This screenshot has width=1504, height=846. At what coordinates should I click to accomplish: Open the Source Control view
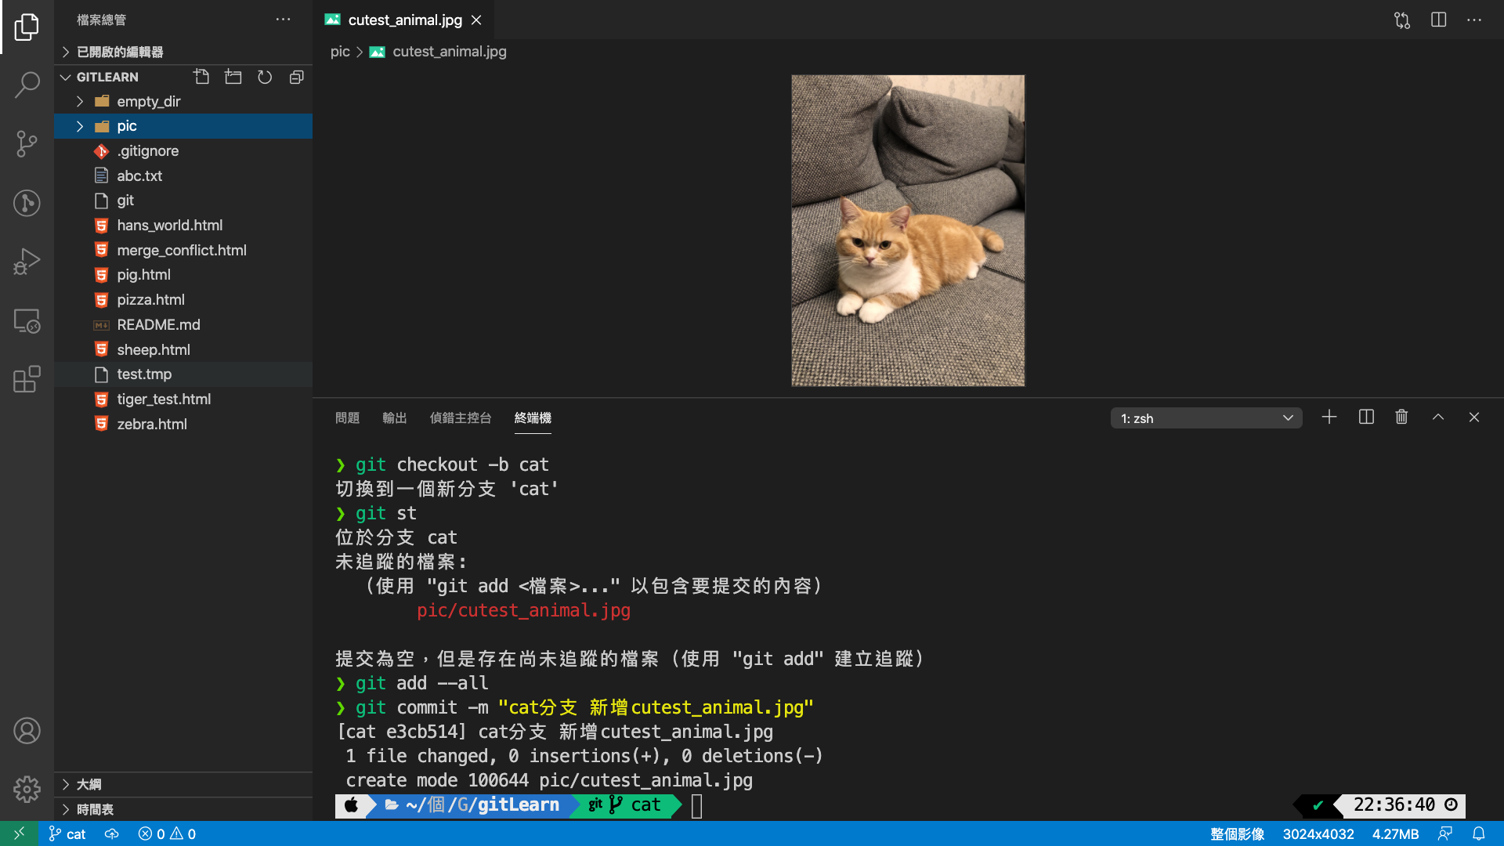pos(27,144)
